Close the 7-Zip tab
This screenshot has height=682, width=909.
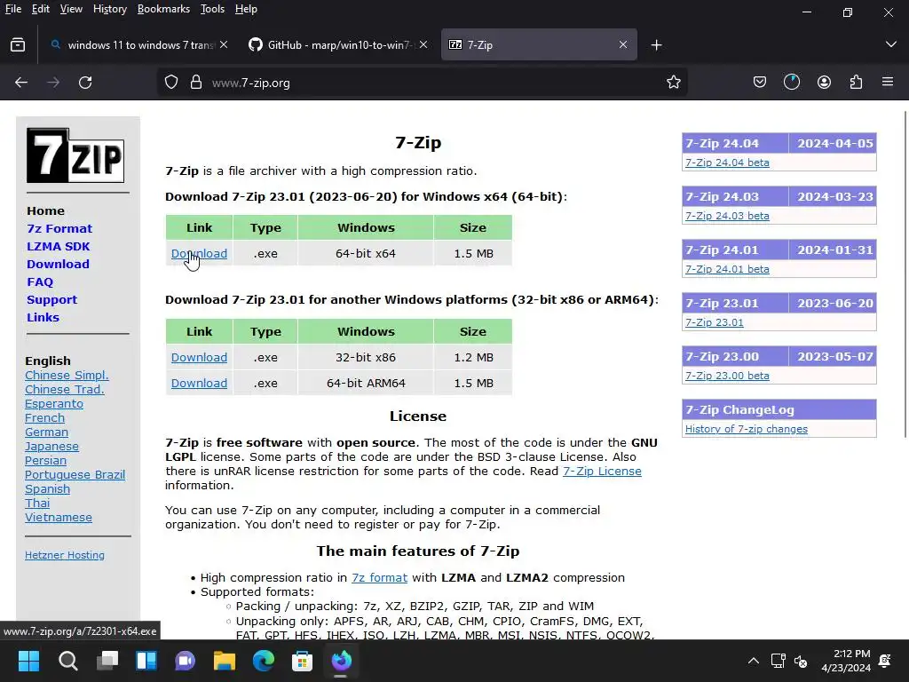(622, 44)
